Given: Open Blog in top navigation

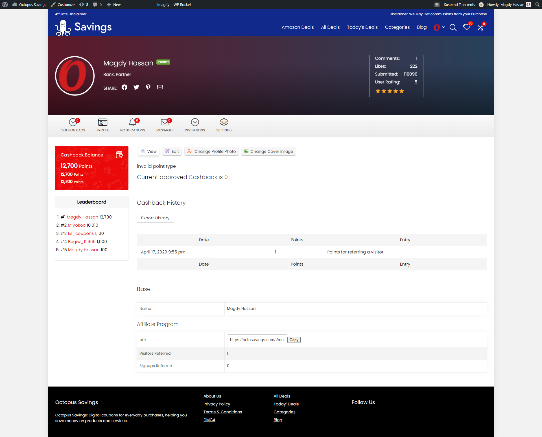Looking at the screenshot, I should coord(422,27).
